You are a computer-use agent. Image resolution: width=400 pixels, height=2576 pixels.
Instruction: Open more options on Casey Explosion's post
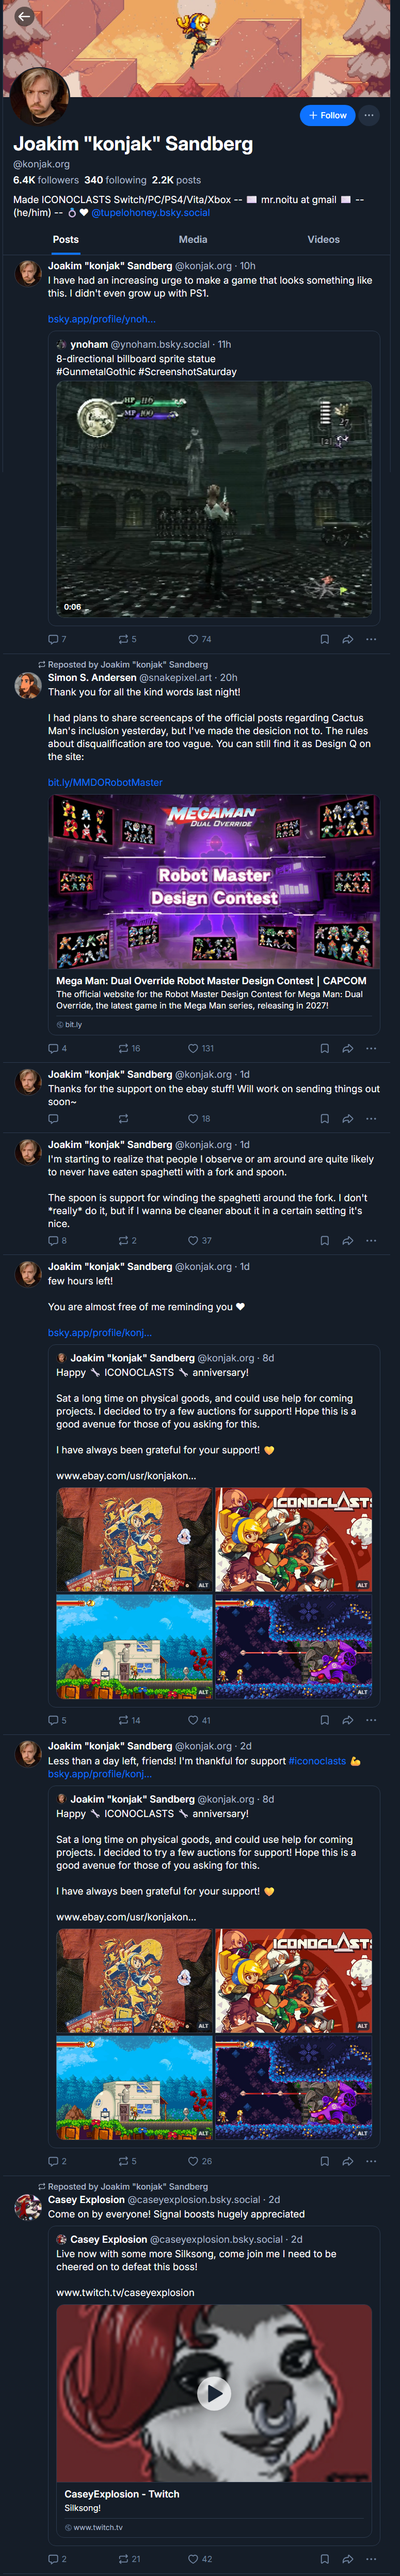(371, 2558)
